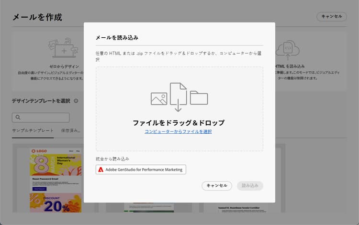The width and height of the screenshot is (359, 225).
Task: Click the disabled 読み込み button
Action: click(x=250, y=185)
